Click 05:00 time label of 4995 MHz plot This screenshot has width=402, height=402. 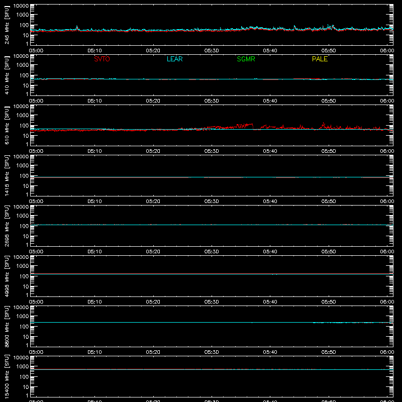pos(36,302)
